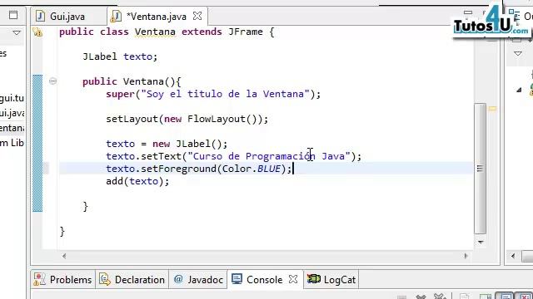The image size is (533, 299).
Task: Switch to the Gui.java editor tab
Action: pos(67,17)
